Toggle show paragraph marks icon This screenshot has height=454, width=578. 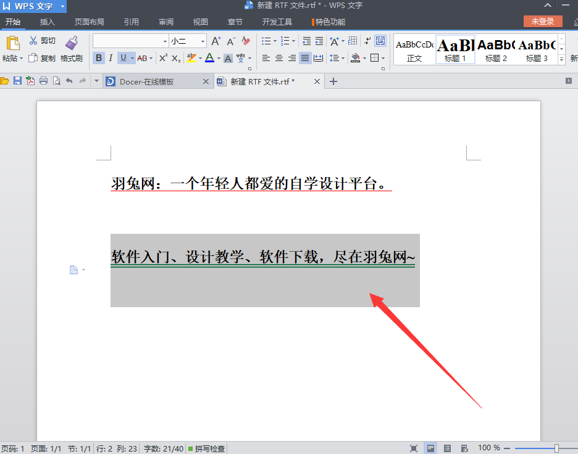point(367,41)
